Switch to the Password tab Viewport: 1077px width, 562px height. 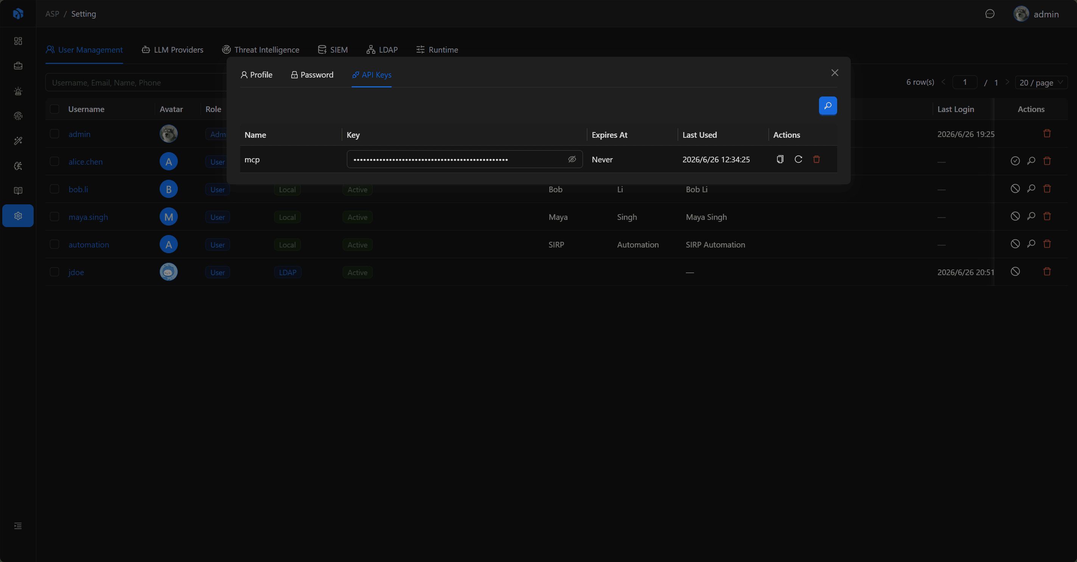[x=312, y=75]
